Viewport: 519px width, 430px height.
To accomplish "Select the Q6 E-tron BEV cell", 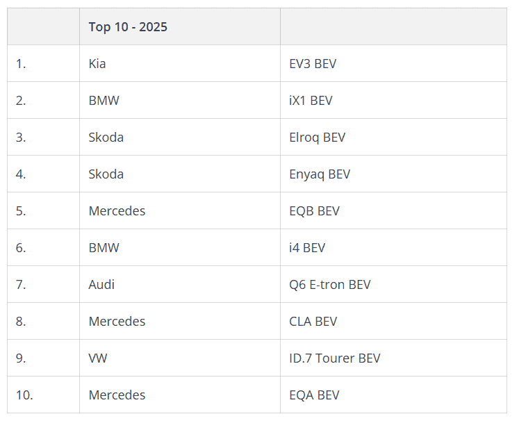I will coord(329,285).
